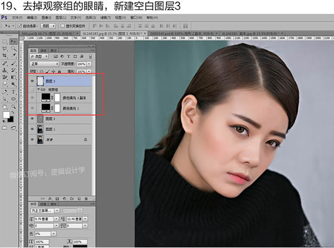Viewport: 334px width, 248px height.
Task: Enable the show transform controls checkbox
Action: [x=62, y=26]
